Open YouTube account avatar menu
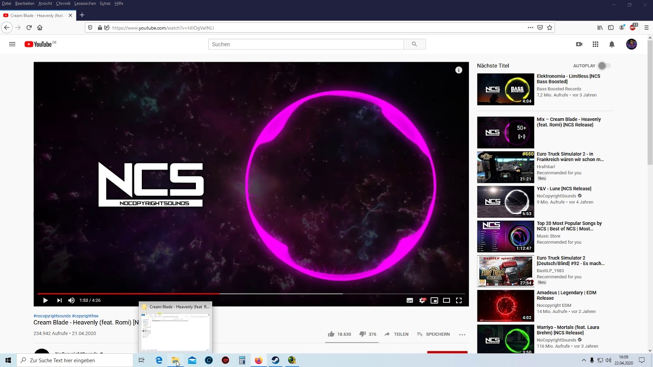The width and height of the screenshot is (653, 367). click(632, 44)
